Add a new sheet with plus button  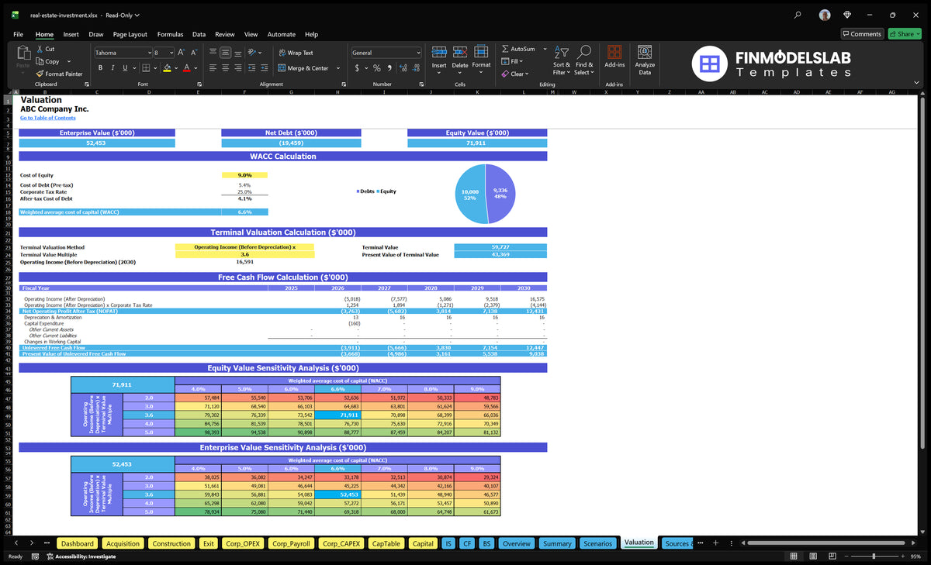715,543
